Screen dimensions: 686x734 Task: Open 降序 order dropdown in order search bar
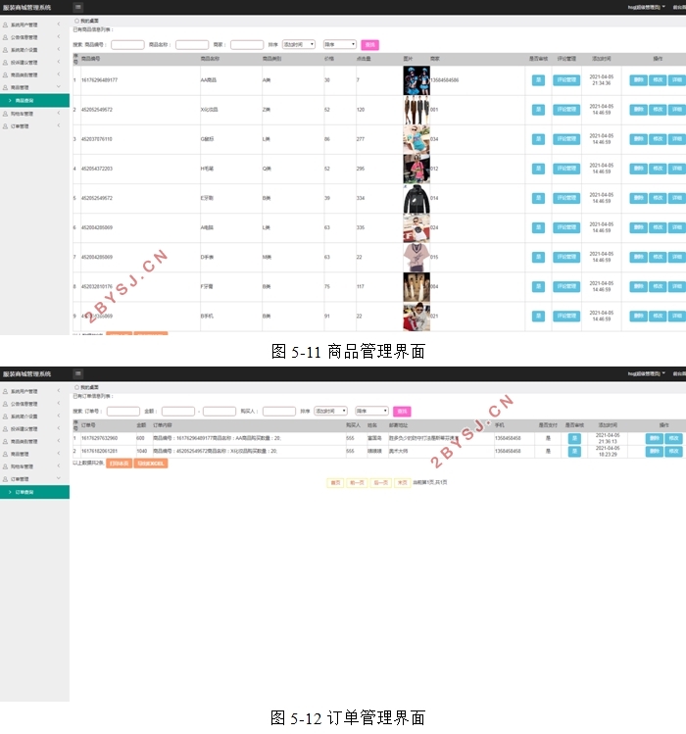[371, 411]
